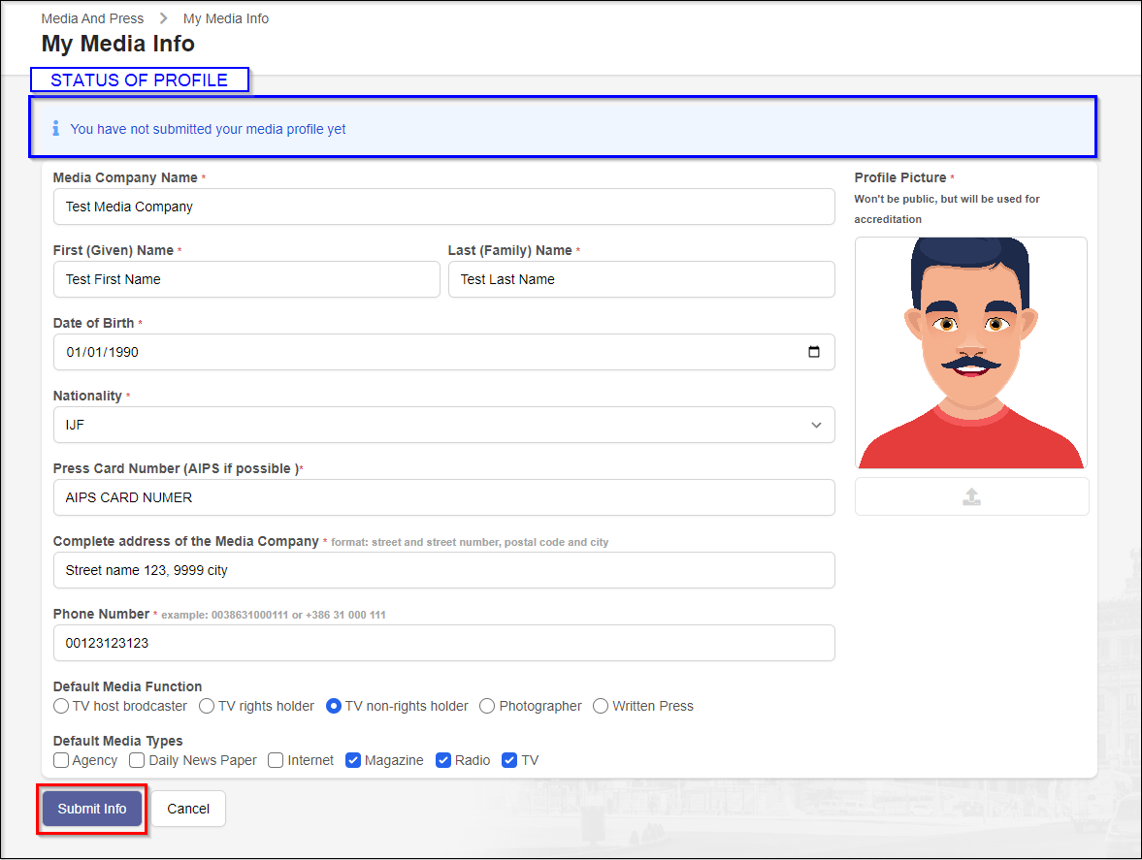Enable the Agency media type checkbox
1142x860 pixels.
pos(61,760)
